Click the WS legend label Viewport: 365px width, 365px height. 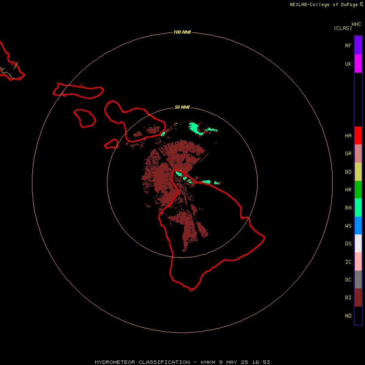pos(348,226)
